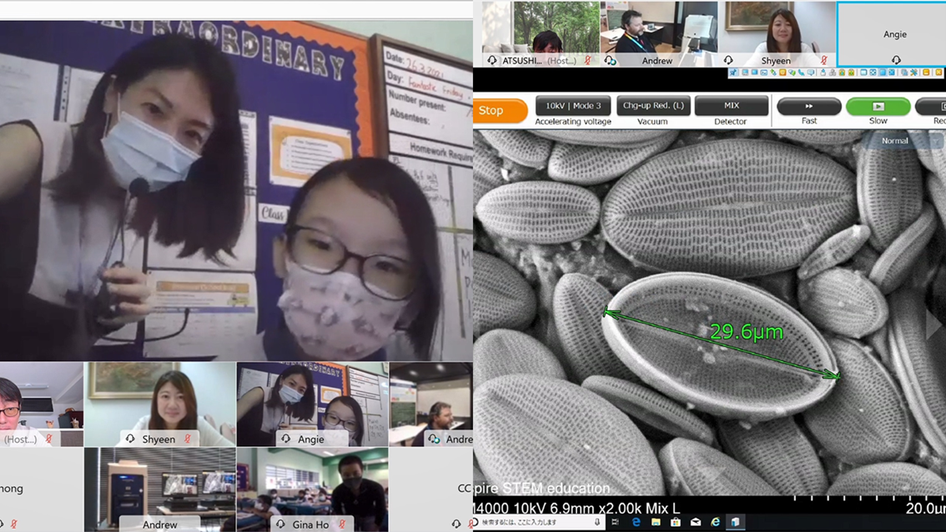Viewport: 946px width, 532px height.
Task: Open the Chg-up Red. (L) vacuum selector
Action: [653, 106]
